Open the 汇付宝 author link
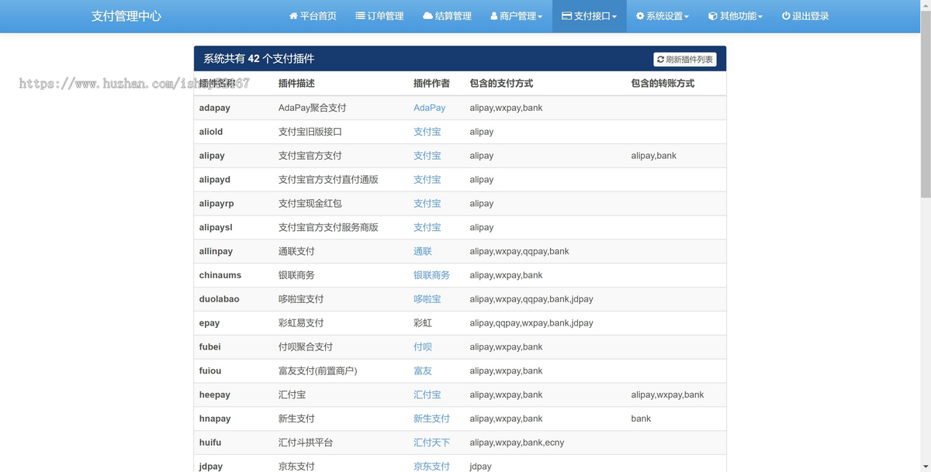The height and width of the screenshot is (472, 931). coord(427,395)
